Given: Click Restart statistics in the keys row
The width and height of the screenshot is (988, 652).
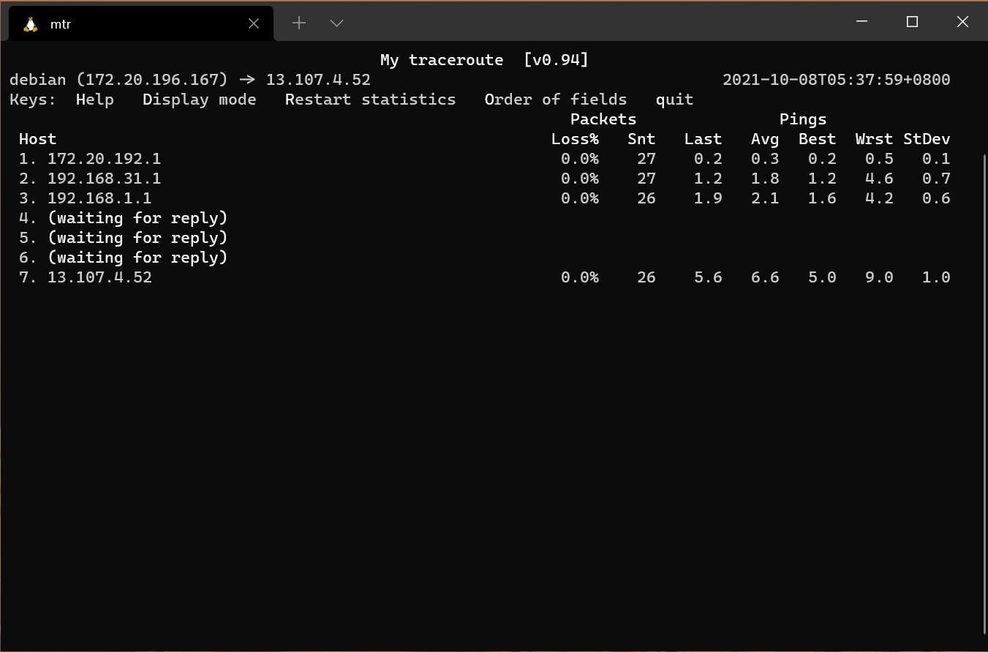Looking at the screenshot, I should click(x=370, y=100).
